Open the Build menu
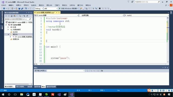 [x=34, y=5]
